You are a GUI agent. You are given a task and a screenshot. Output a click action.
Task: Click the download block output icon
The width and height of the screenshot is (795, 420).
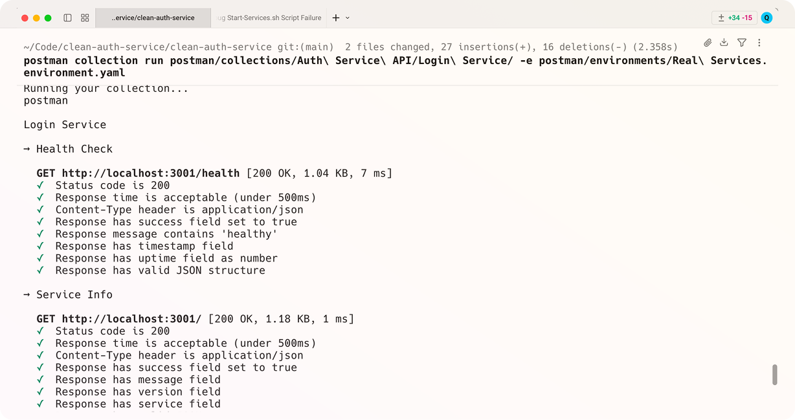click(724, 43)
